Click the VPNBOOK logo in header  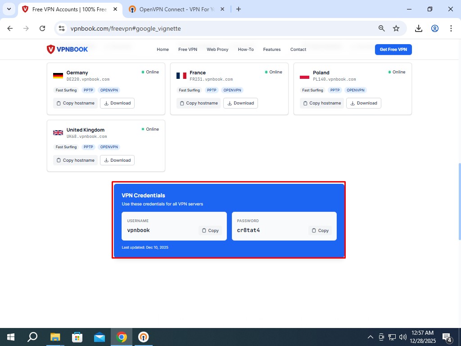[67, 50]
